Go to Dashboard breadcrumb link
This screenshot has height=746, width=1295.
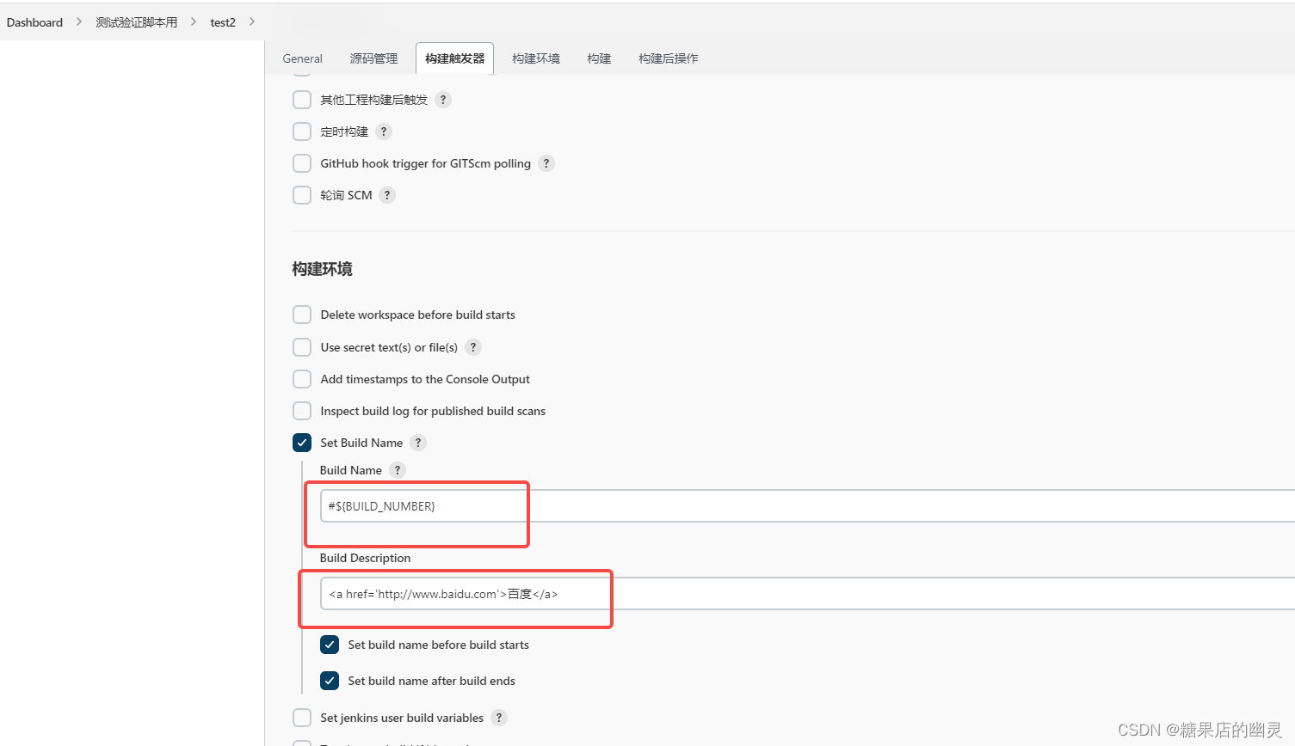click(34, 22)
